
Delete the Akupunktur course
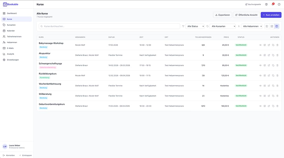point(277,55)
